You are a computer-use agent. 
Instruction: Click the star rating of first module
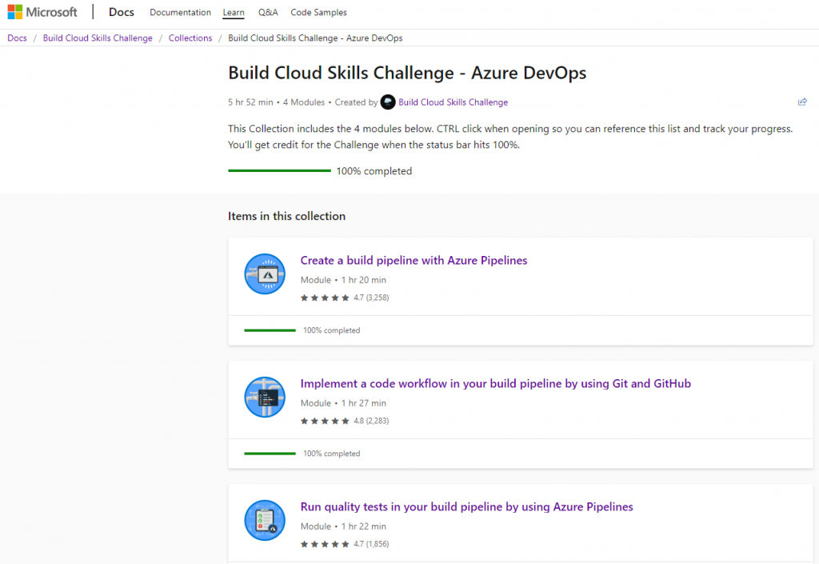point(325,298)
